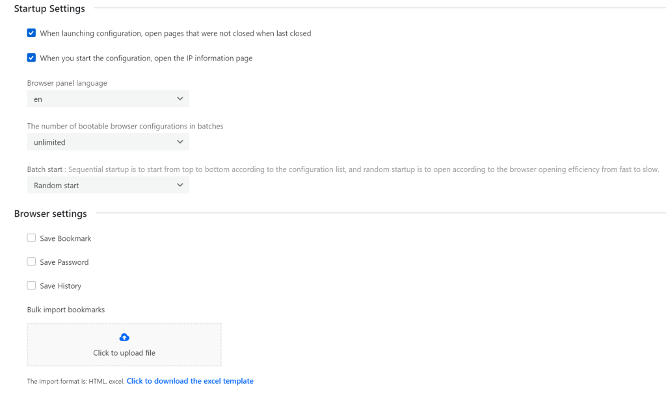Click the Save Bookmark label text
Screen dimensions: 666x394
(x=66, y=238)
